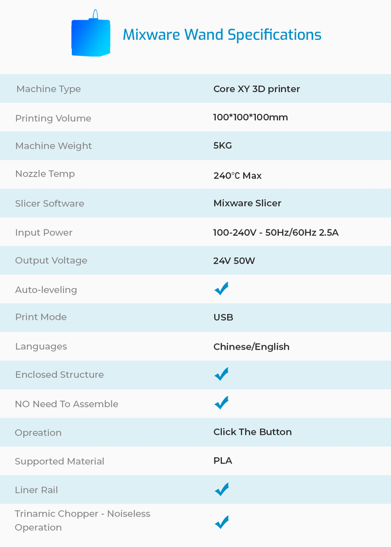Click the blue 3D printer cube icon
This screenshot has width=391, height=547.
(x=90, y=37)
